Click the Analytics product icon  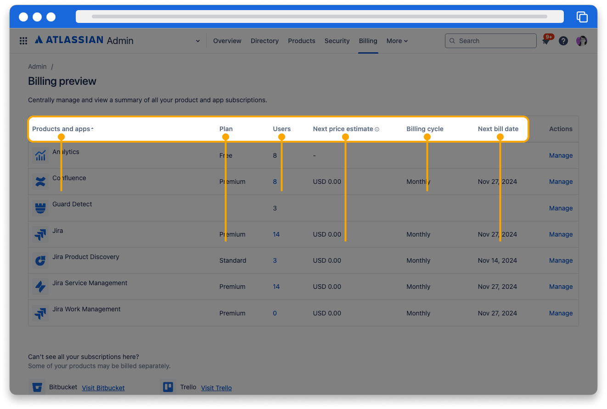41,155
